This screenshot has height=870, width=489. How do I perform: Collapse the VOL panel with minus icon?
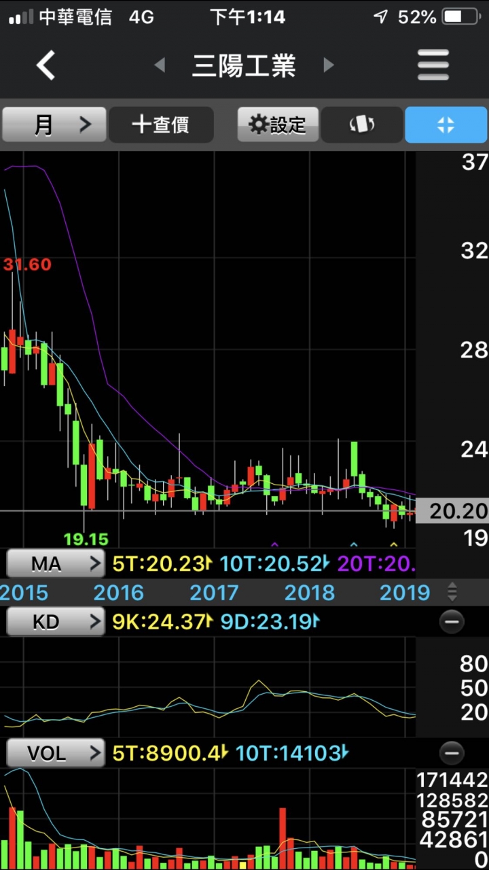452,753
